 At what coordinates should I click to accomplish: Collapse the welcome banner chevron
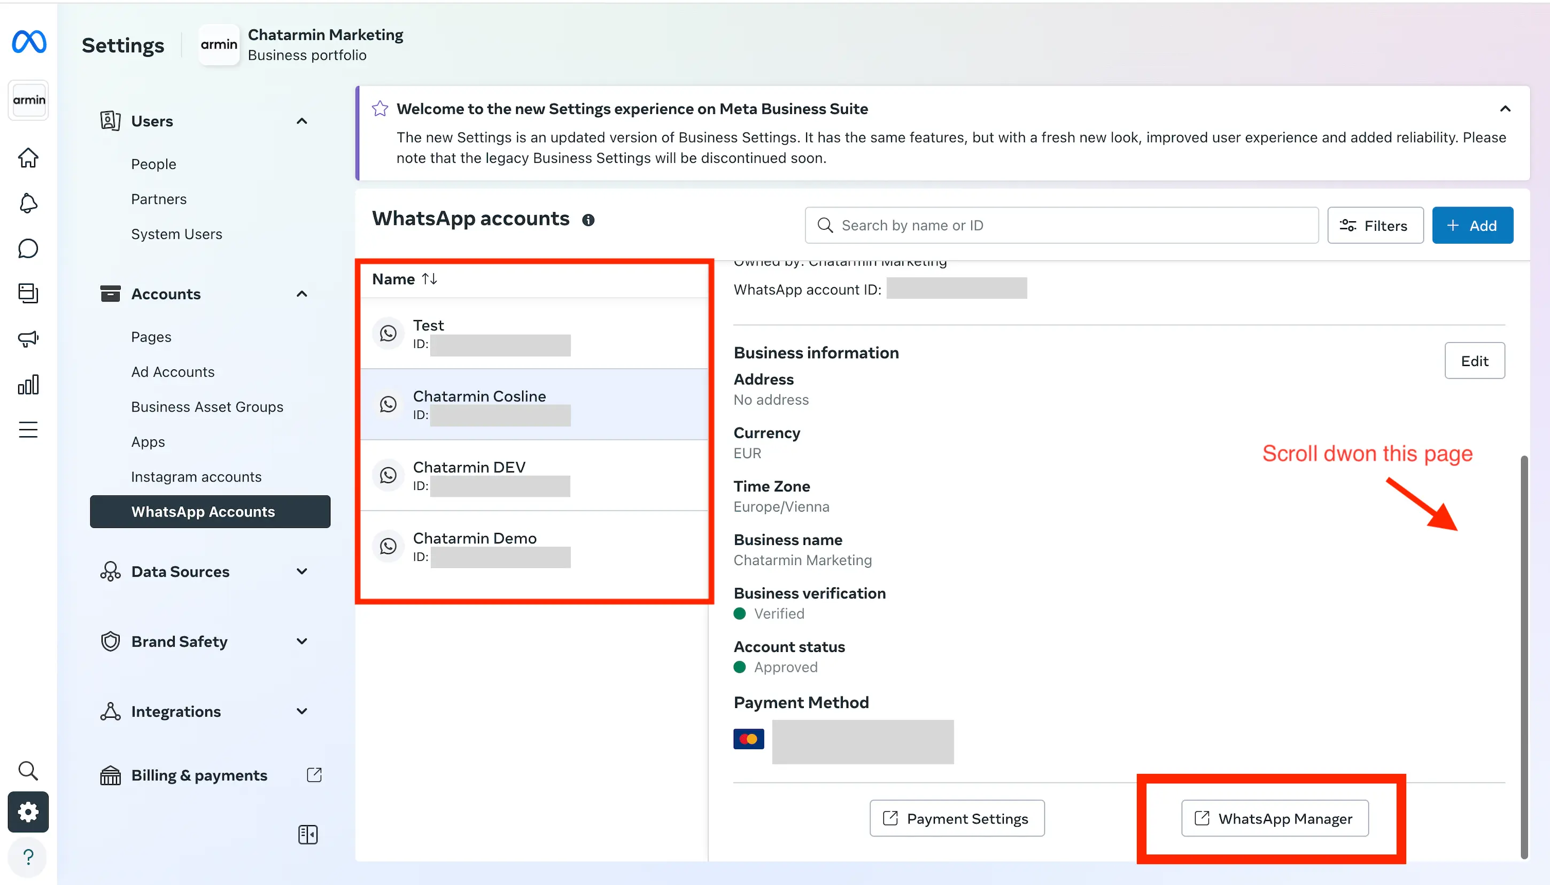click(x=1505, y=109)
